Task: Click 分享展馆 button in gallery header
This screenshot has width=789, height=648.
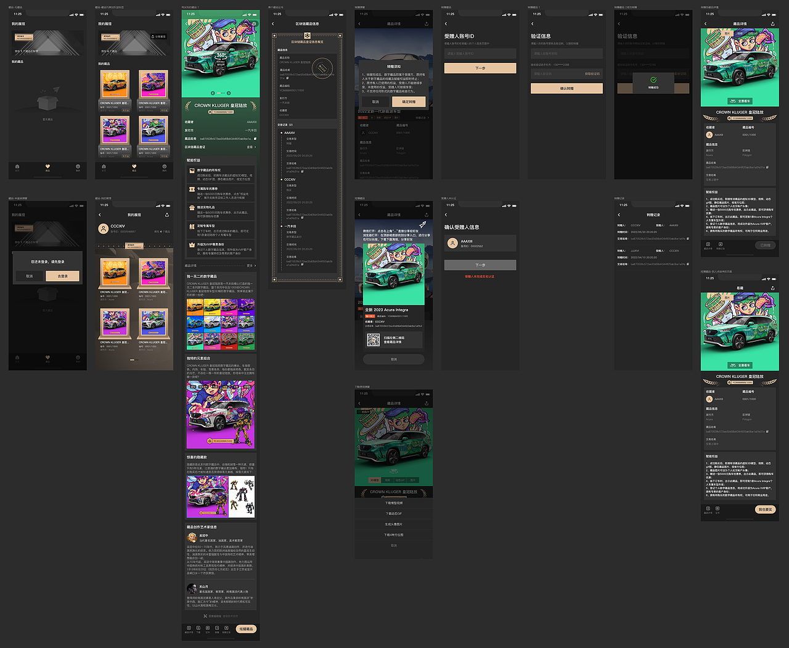Action: coord(158,36)
